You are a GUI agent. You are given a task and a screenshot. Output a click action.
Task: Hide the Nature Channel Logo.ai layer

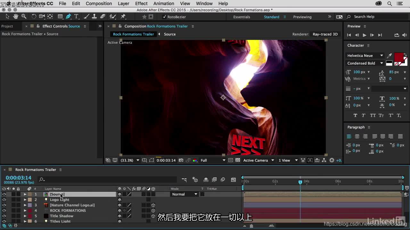[x=4, y=205]
